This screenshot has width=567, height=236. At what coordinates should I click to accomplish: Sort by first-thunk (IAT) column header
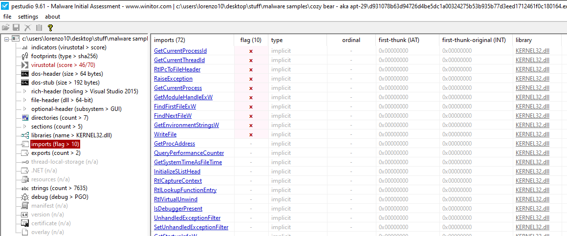[408, 40]
